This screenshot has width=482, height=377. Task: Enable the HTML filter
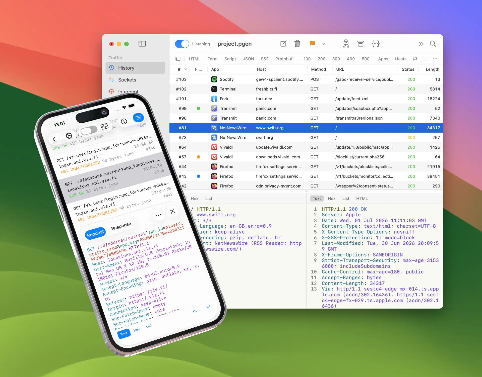pyautogui.click(x=195, y=59)
